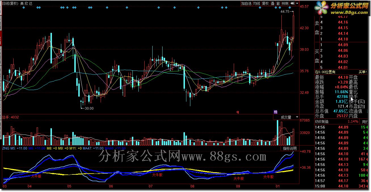Click the 总手 42786 value
This screenshot has height=192, width=371.
click(342, 97)
